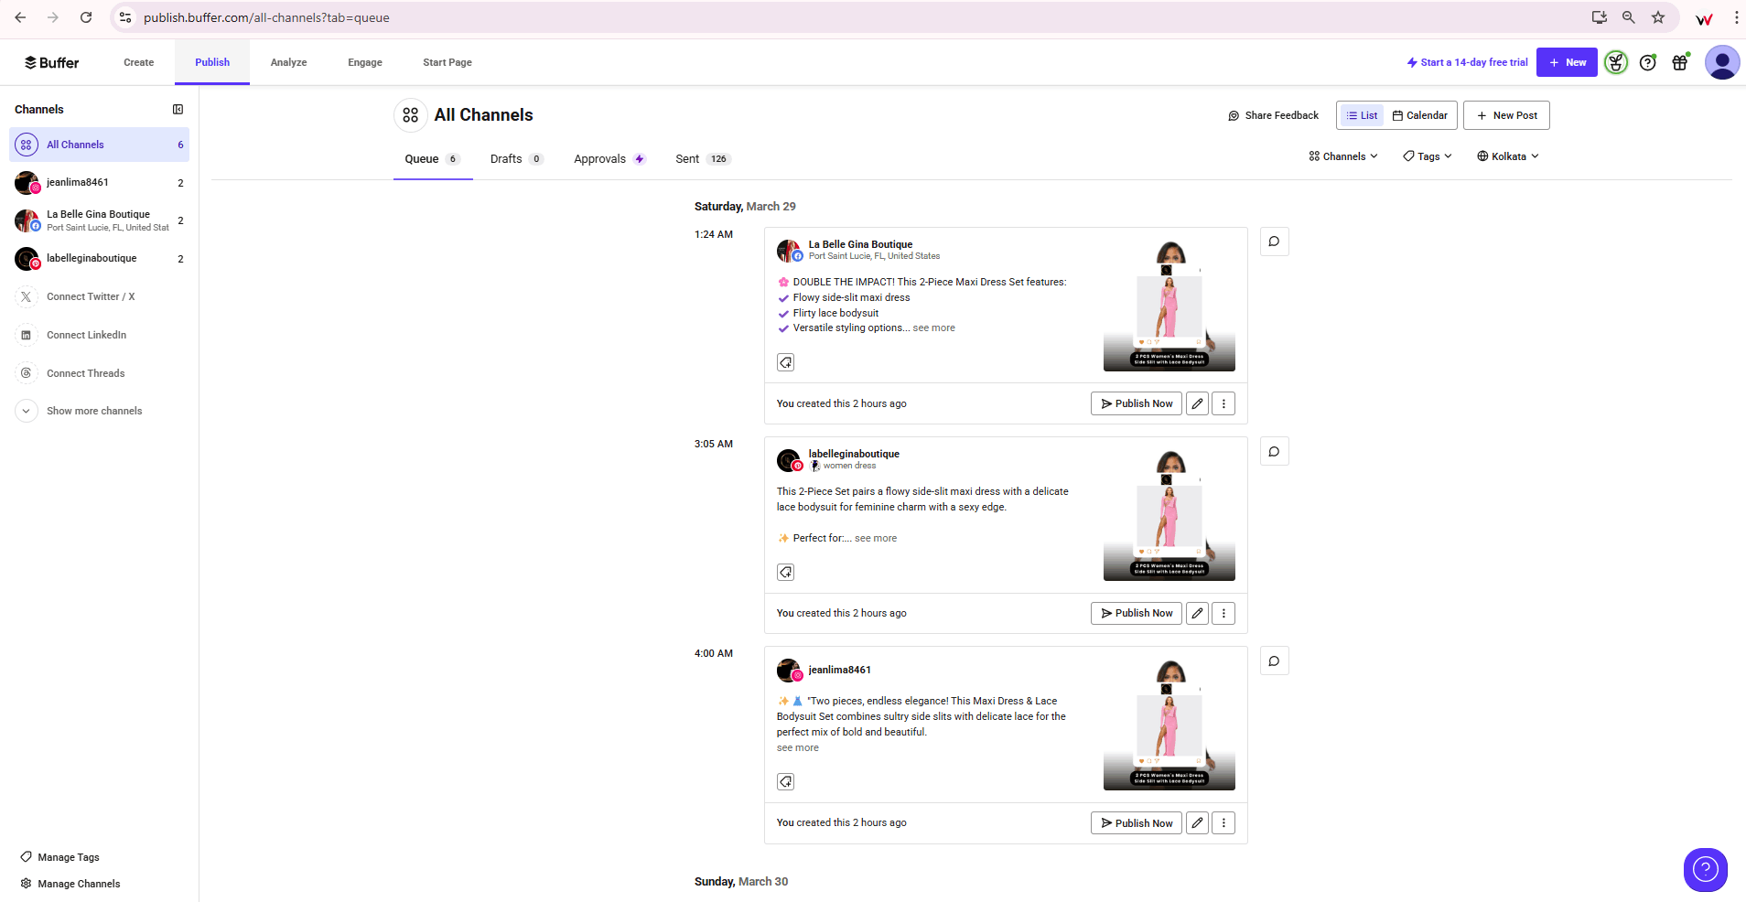Click Connect Twitter / X
The image size is (1746, 902).
[x=75, y=296]
